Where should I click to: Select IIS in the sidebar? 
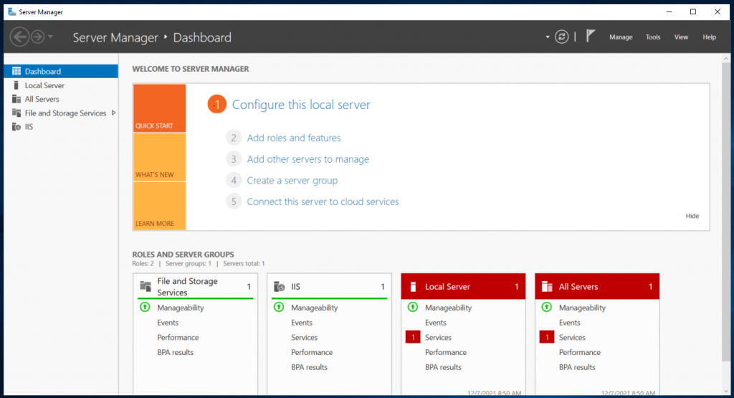point(61,126)
